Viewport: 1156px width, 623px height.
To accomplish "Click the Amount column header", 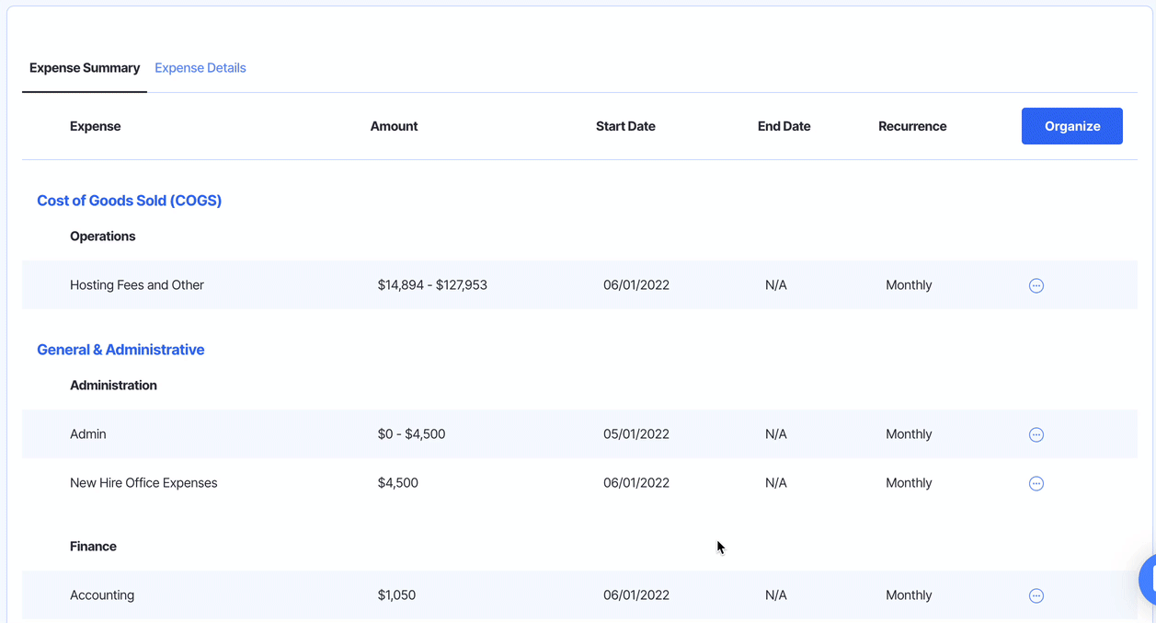I will pos(394,126).
